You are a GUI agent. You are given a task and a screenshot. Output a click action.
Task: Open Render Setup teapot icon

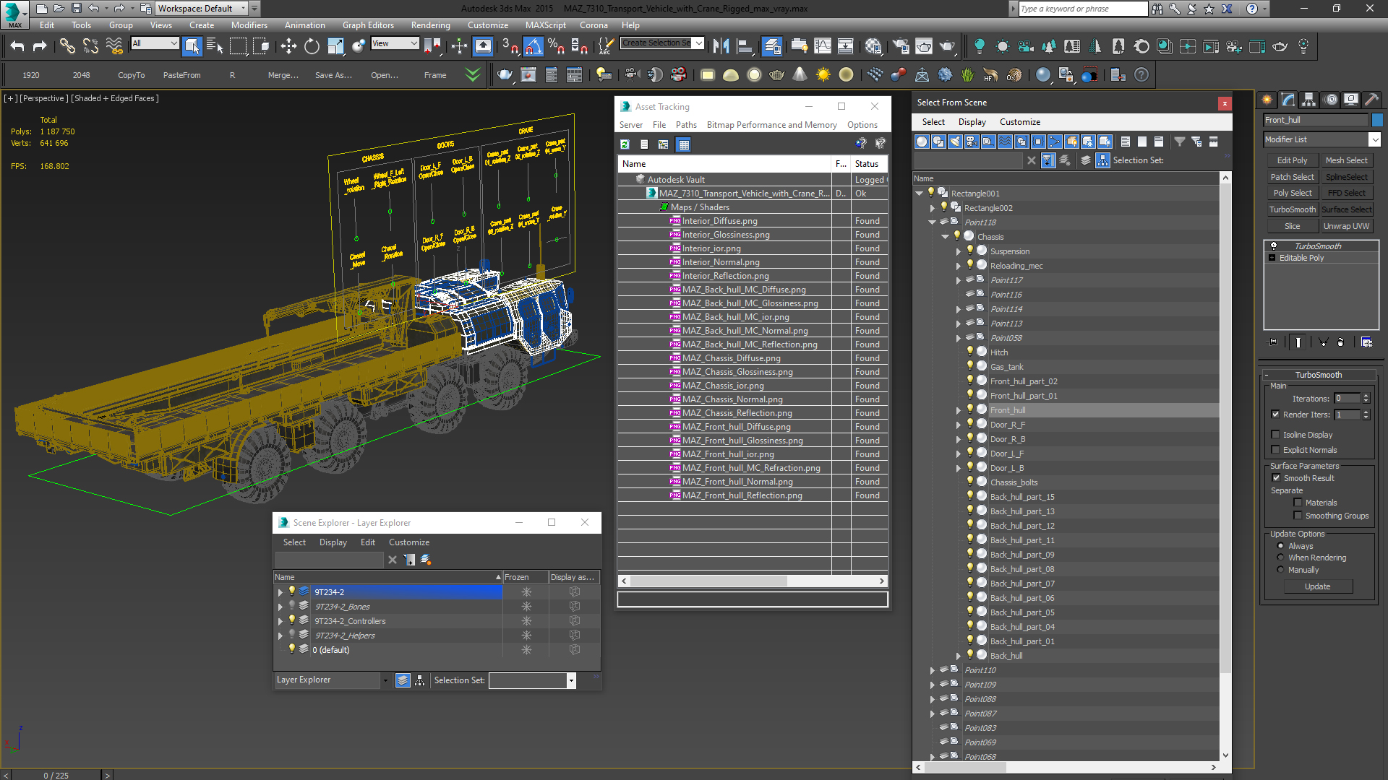(x=901, y=46)
